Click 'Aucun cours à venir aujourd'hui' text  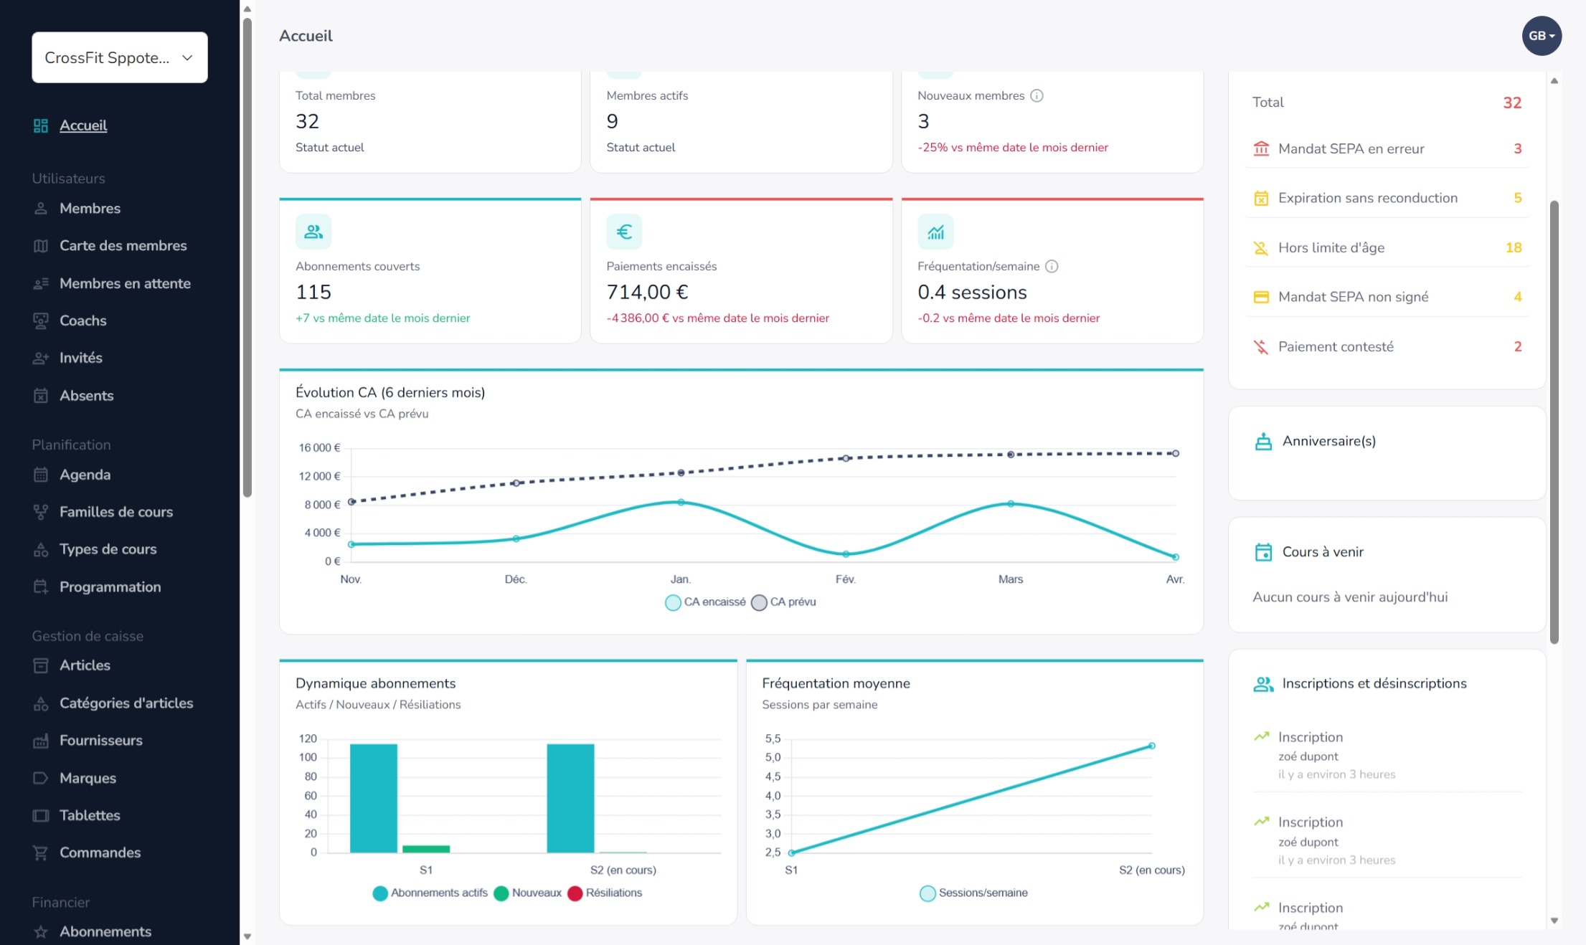(1350, 597)
